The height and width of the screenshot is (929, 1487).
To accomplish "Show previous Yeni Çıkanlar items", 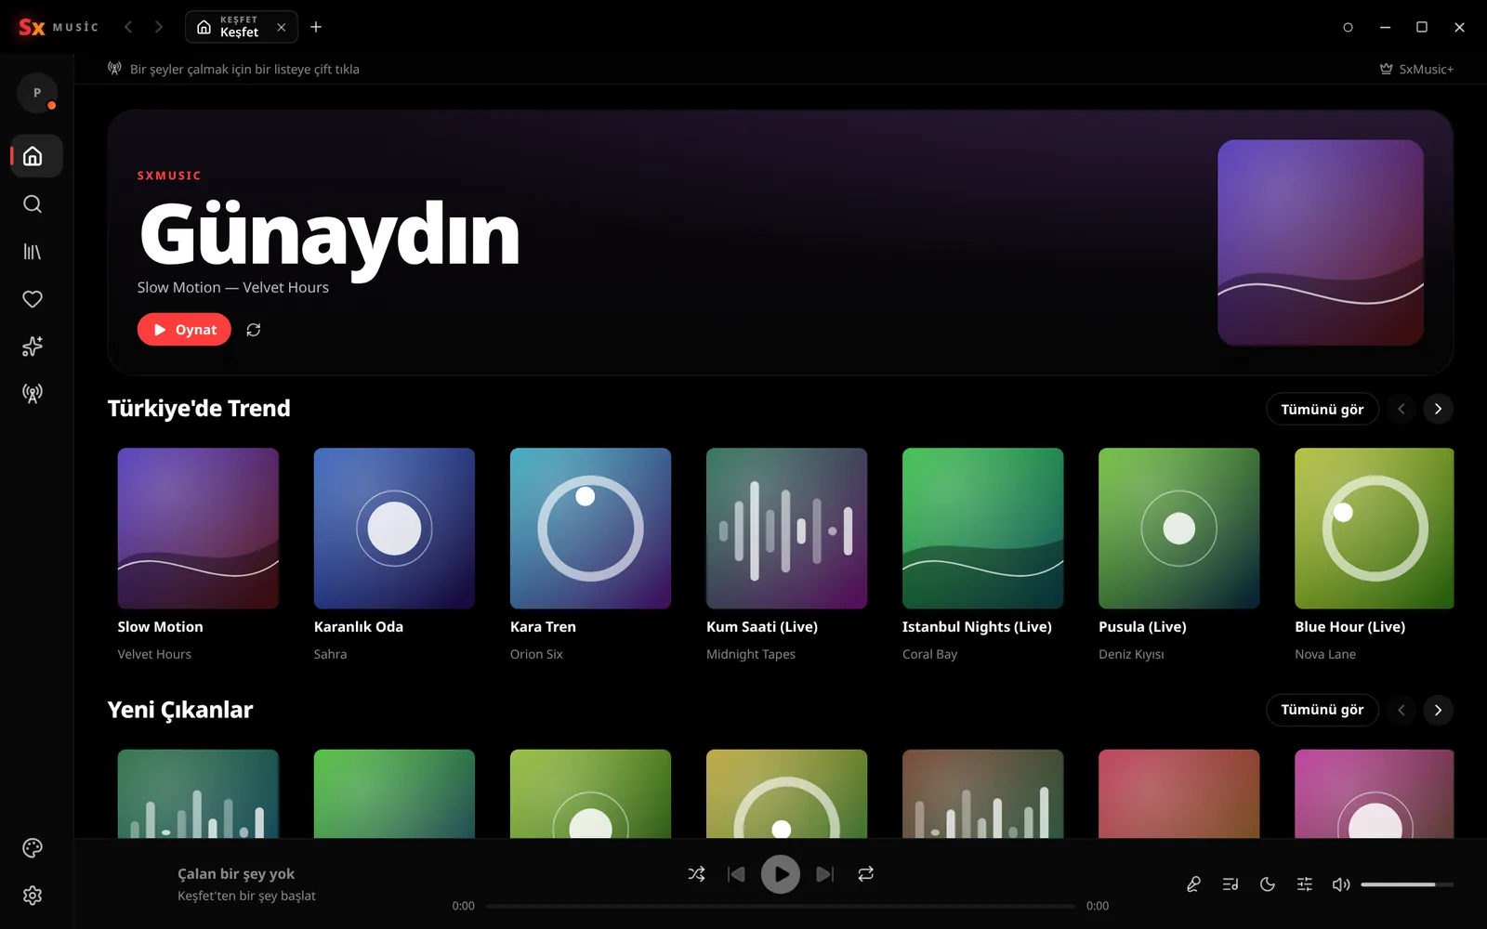I will [x=1401, y=710].
